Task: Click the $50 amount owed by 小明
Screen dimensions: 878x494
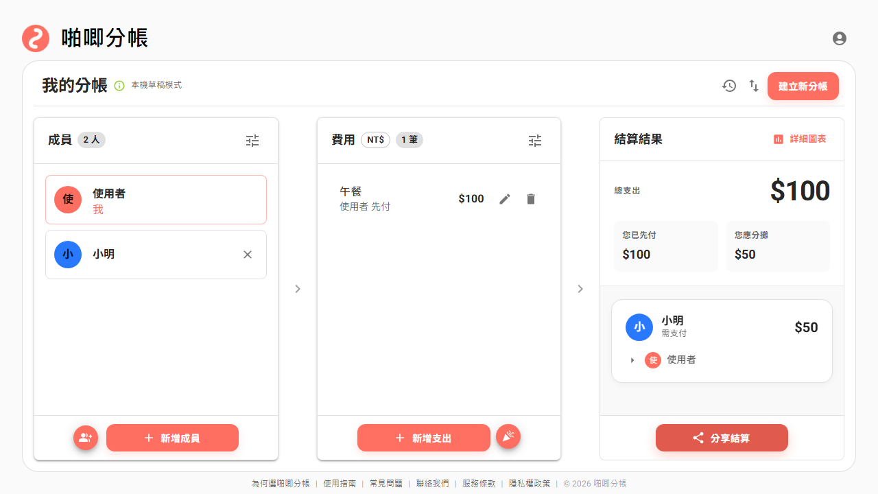Action: [806, 327]
